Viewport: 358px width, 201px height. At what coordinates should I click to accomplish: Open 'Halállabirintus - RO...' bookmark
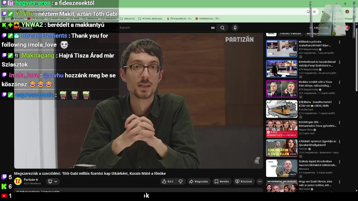208,19
